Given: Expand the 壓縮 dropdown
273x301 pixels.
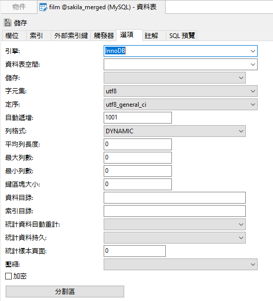Looking at the screenshot, I should [181, 264].
